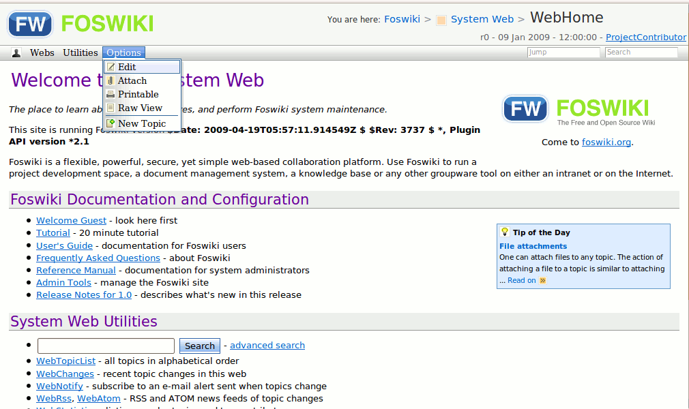Click the 'r0 - 09 Jan 2009 - 12:00:00' revision text
The image size is (689, 409).
[x=538, y=37]
